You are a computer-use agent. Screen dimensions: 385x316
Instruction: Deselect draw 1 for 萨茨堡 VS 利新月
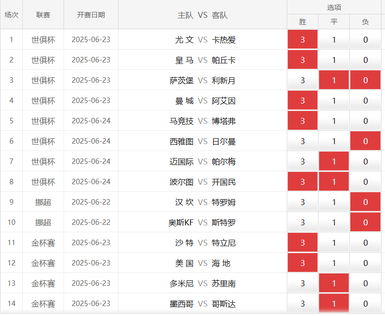pos(334,80)
